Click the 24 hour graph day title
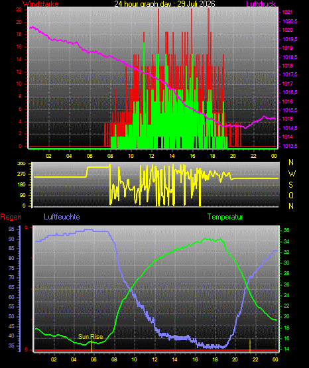309x368 pixels. (164, 3)
